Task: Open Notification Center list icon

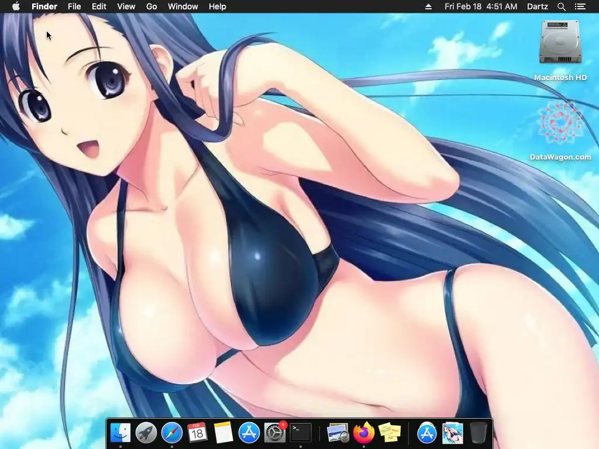Action: pyautogui.click(x=580, y=6)
